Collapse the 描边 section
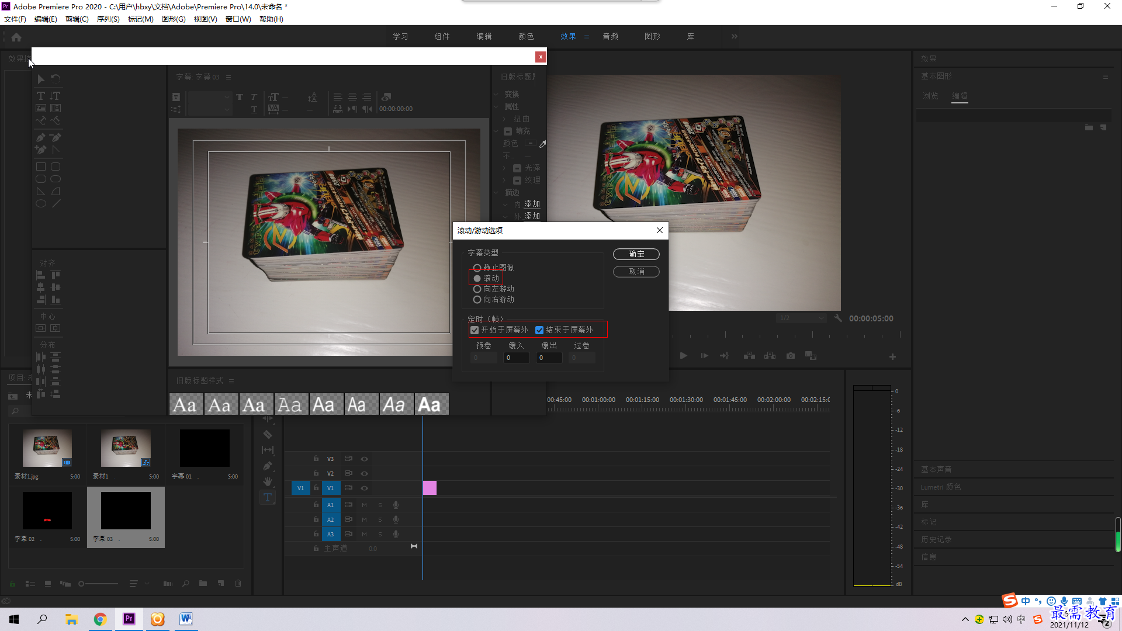 click(x=496, y=192)
